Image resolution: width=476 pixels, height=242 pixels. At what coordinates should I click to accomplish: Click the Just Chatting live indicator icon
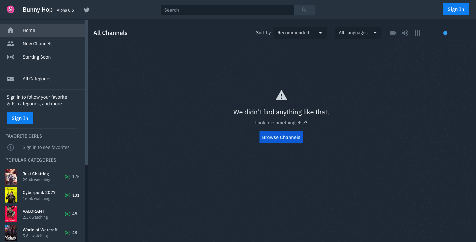pyautogui.click(x=68, y=177)
